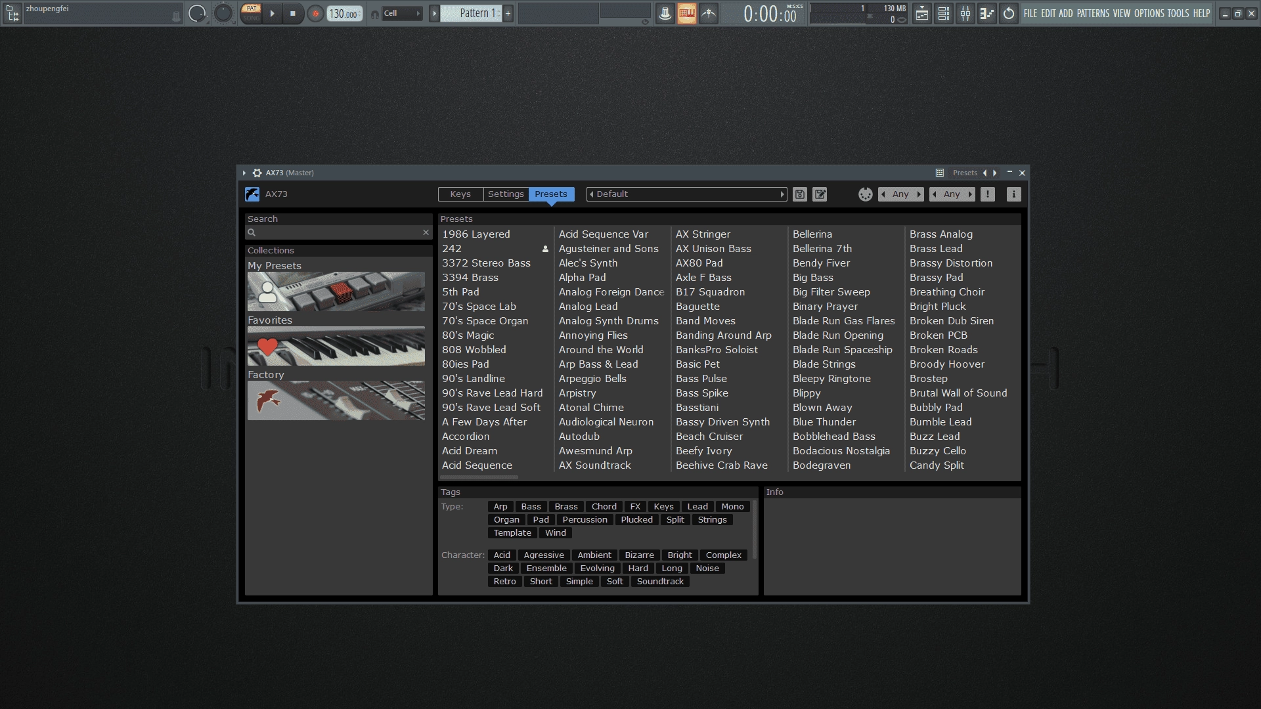Click the AX73 bird logo icon
1261x709 pixels.
(x=252, y=194)
